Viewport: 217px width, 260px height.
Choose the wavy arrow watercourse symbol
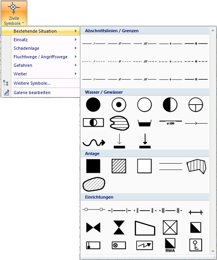click(x=94, y=142)
